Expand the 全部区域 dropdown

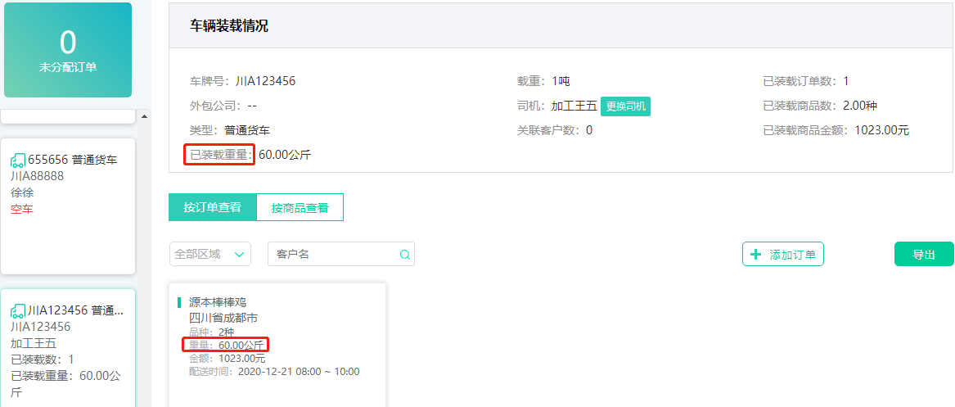click(209, 255)
